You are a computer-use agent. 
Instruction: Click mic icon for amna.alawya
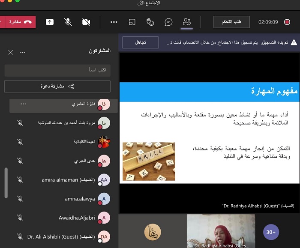[20, 199]
